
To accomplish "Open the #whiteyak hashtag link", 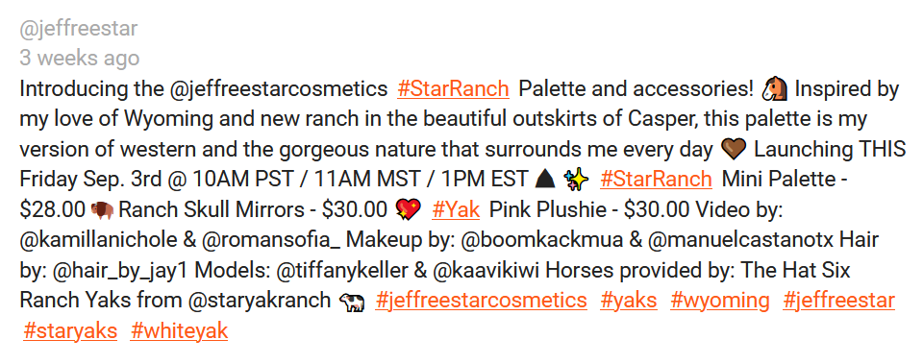I will [179, 331].
